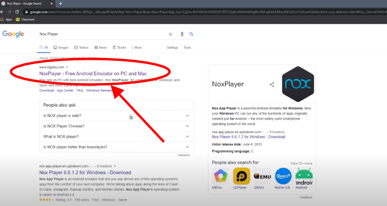Open LDPlayer from People also search for

241,178
